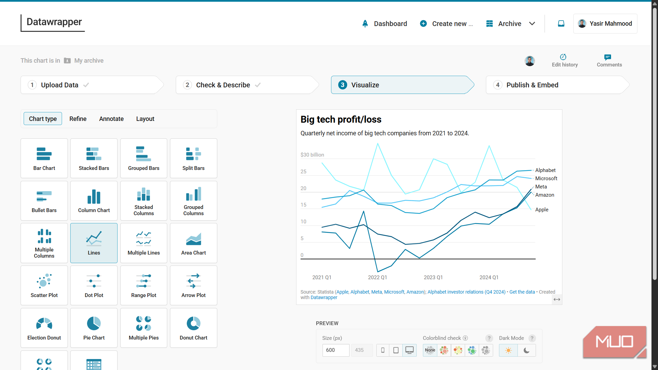Open the Create new menu
Screen dimensions: 658x370
point(447,24)
